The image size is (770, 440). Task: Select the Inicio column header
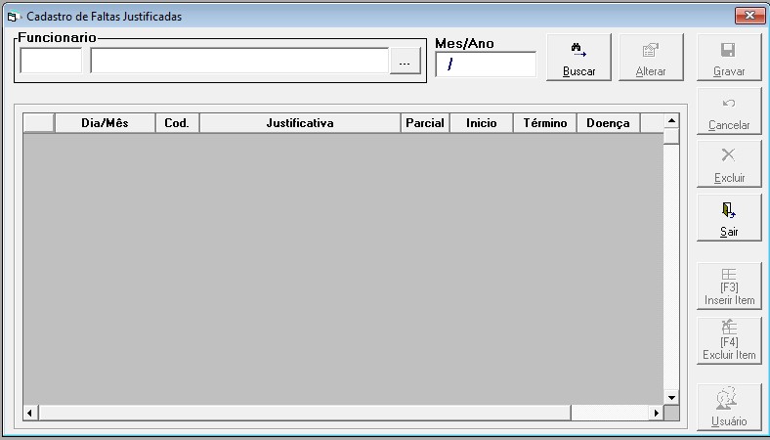click(481, 123)
